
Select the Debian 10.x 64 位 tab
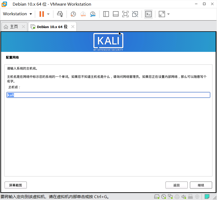53,27
